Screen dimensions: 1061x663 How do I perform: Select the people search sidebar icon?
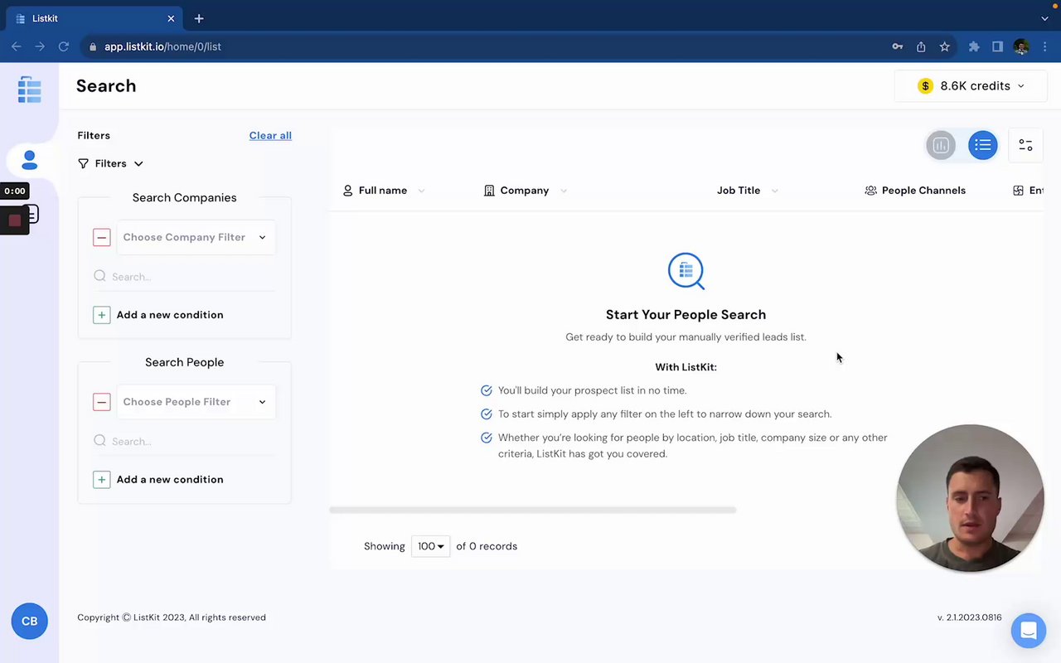pyautogui.click(x=30, y=159)
